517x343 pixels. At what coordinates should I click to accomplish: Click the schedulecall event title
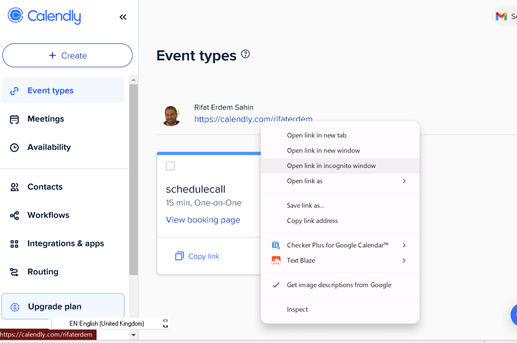[x=196, y=189]
